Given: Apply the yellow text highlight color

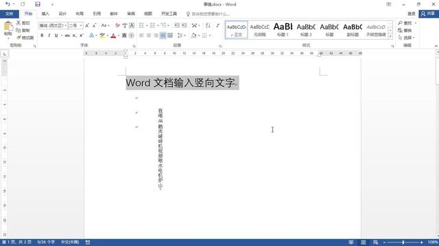Looking at the screenshot, I should [102, 36].
